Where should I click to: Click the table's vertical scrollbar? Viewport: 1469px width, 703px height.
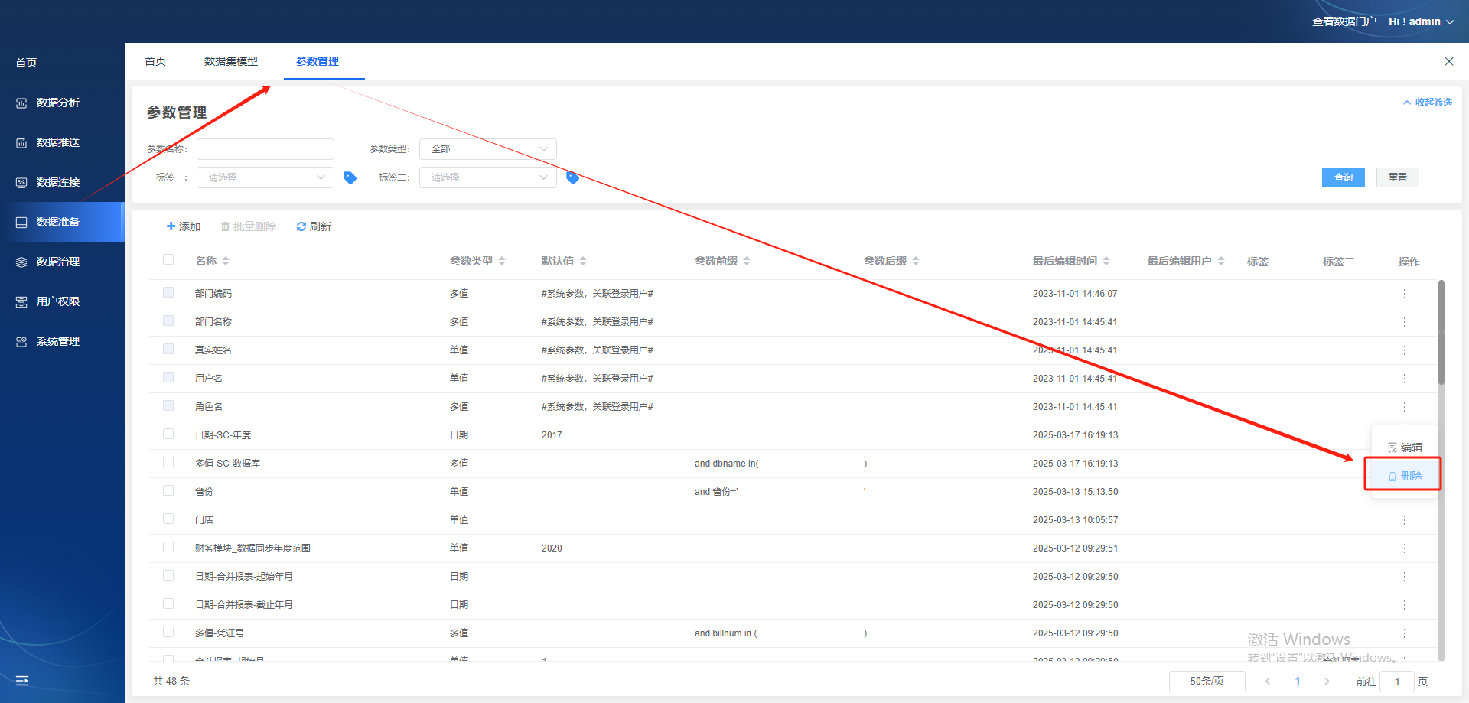(x=1441, y=332)
